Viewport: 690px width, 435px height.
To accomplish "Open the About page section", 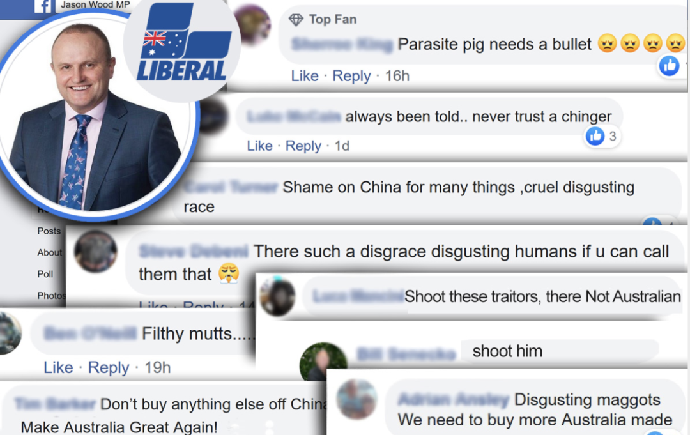I will [50, 252].
